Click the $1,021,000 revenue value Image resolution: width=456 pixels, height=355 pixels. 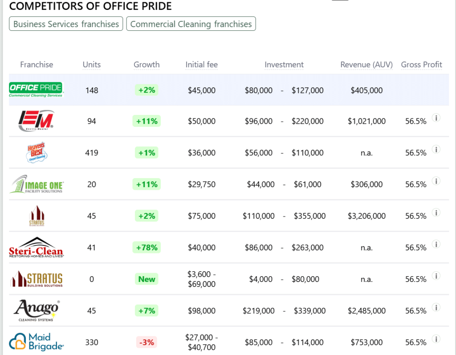[x=366, y=121]
